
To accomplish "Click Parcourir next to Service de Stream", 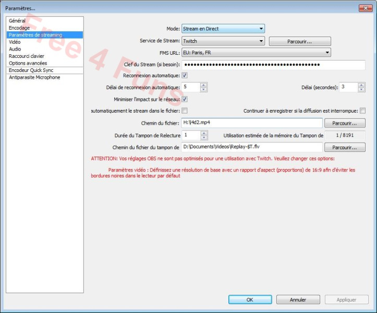I will (300, 41).
